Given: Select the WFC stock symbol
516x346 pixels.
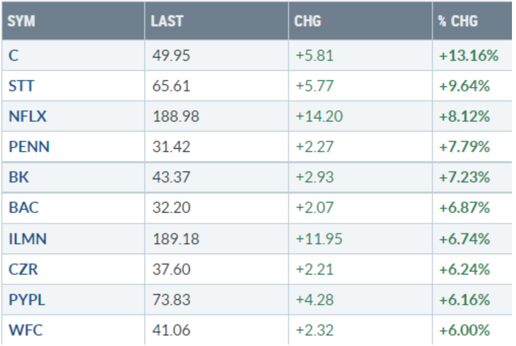Looking at the screenshot, I should point(23,330).
